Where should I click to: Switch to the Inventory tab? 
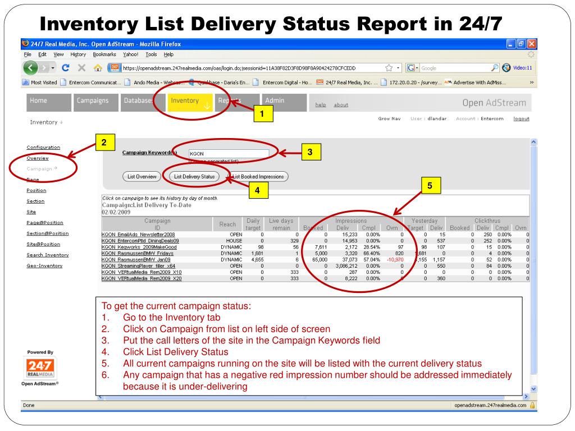tap(190, 102)
